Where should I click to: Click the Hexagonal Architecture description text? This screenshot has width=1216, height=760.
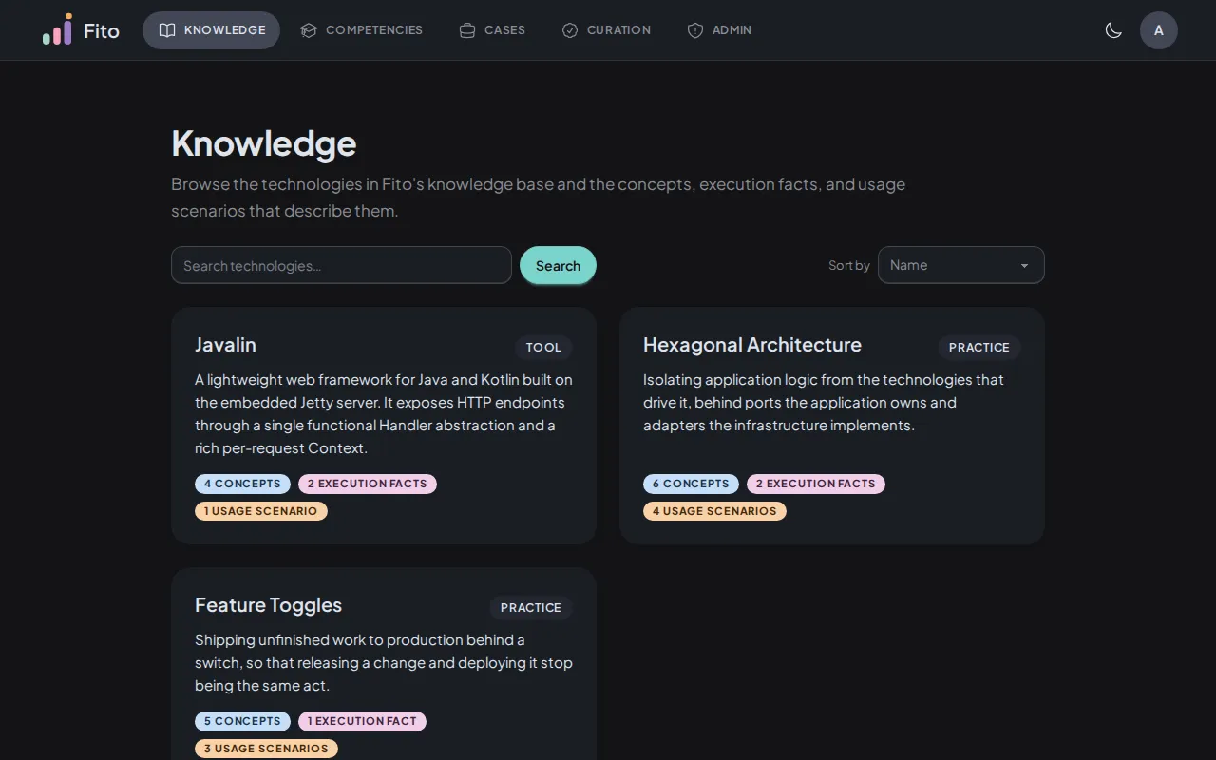coord(824,402)
